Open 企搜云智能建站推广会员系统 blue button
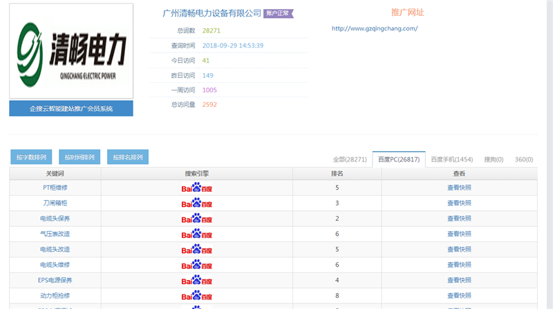 pos(71,108)
